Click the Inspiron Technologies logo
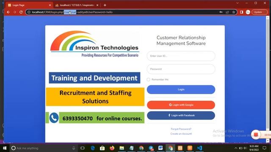271x152 pixels. click(x=95, y=44)
